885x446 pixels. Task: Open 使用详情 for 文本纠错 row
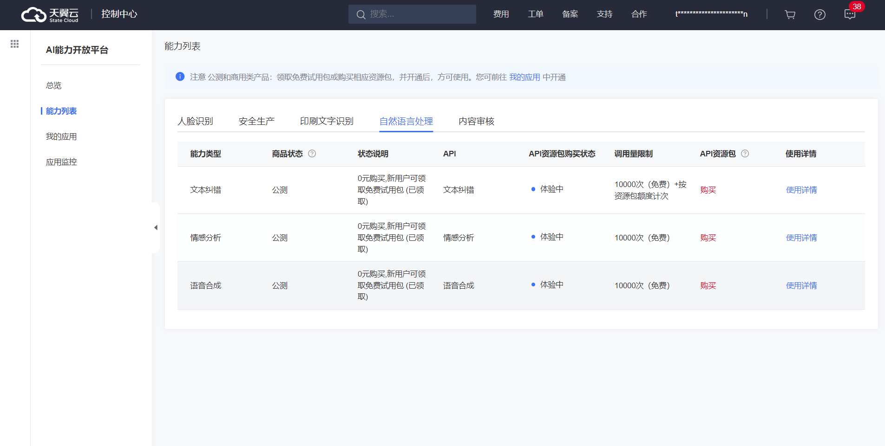tap(801, 190)
